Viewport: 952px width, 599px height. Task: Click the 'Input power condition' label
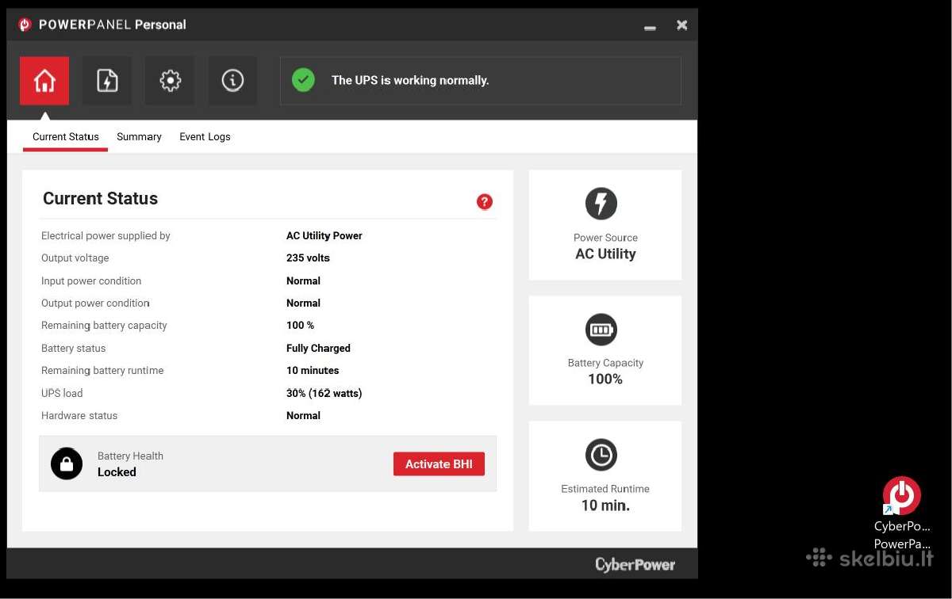[91, 281]
